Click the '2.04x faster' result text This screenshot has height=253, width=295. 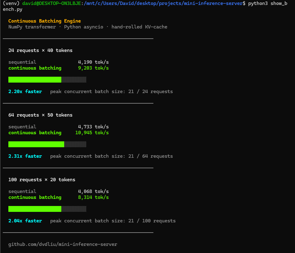pos(25,221)
